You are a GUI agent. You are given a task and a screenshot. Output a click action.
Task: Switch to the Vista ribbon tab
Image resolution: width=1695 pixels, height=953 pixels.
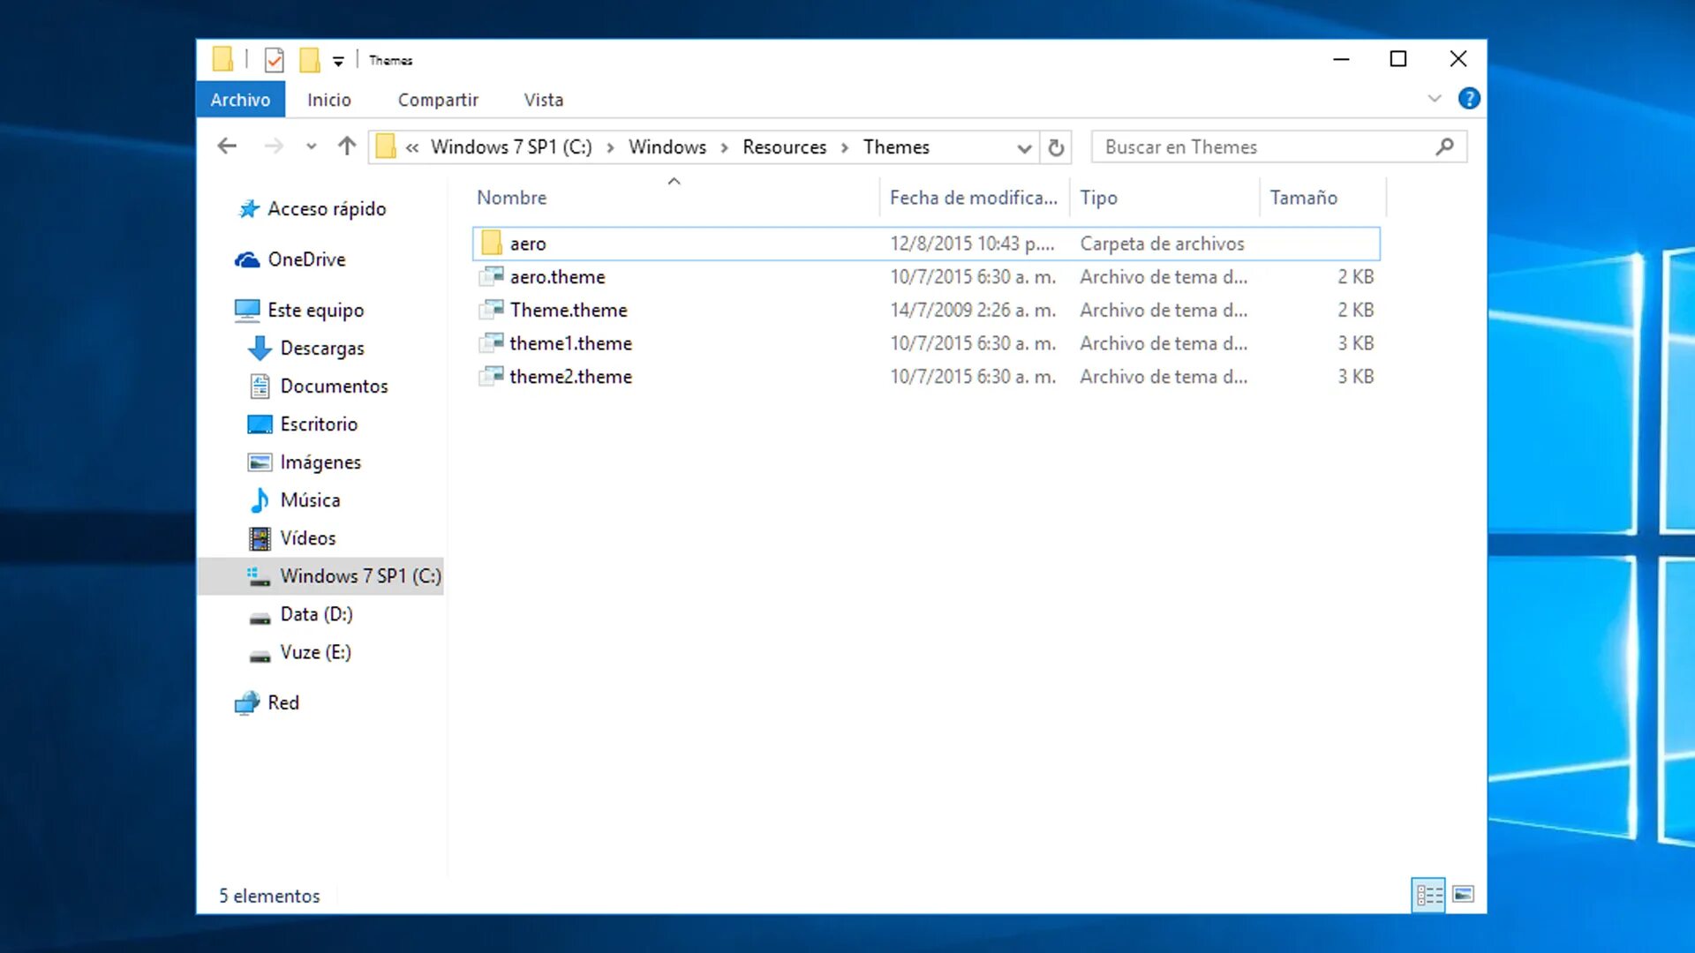(x=543, y=100)
